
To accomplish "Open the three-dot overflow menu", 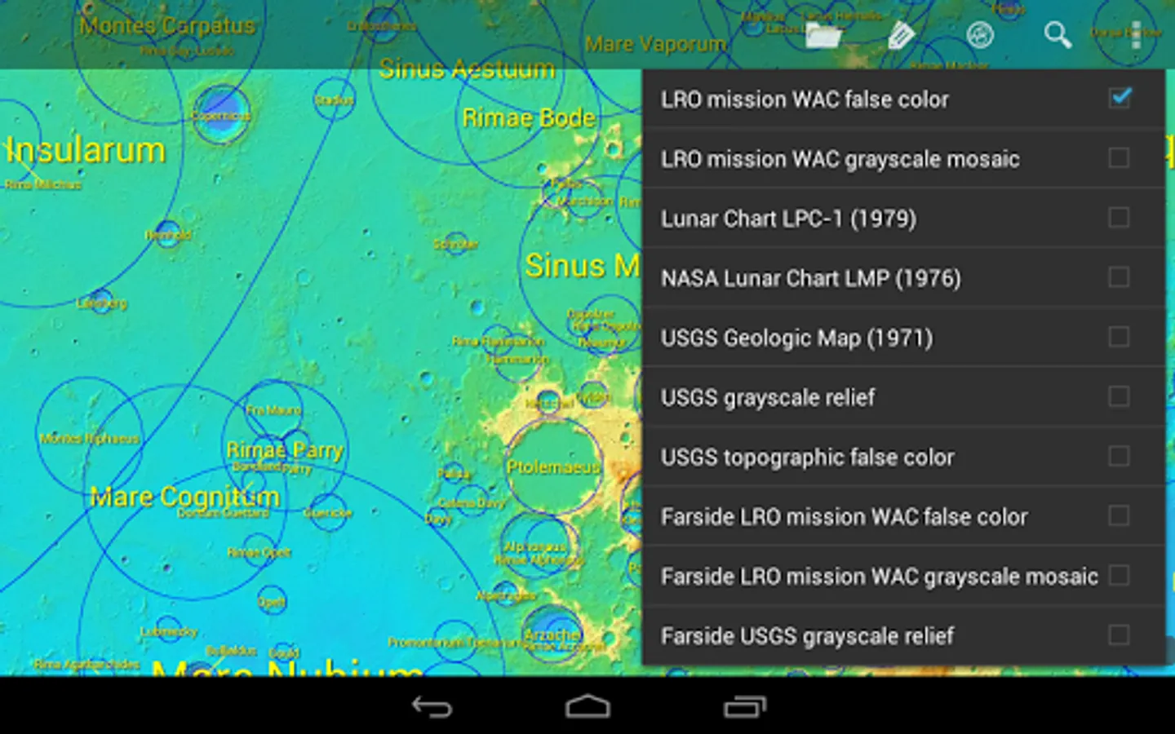I will pos(1136,35).
